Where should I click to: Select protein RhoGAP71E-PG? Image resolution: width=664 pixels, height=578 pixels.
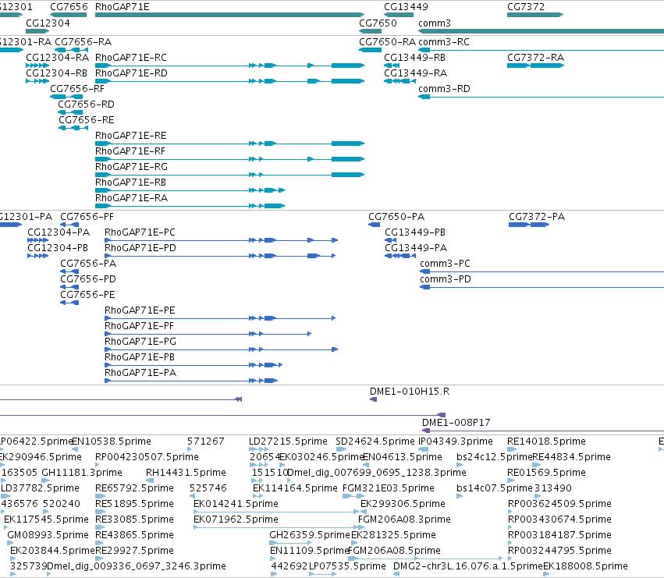[221, 349]
